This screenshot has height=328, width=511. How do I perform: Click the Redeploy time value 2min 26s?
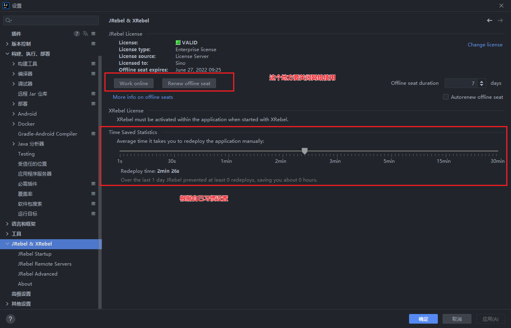coord(168,171)
